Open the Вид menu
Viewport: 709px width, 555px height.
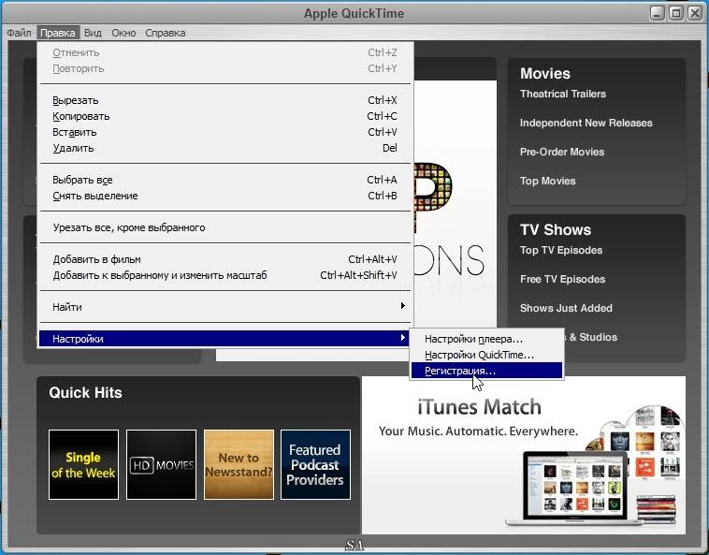93,33
